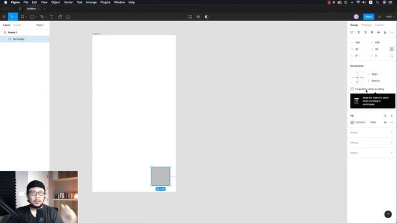This screenshot has height=223, width=397.
Task: Toggle Constrain proportions lock
Action: [x=391, y=49]
